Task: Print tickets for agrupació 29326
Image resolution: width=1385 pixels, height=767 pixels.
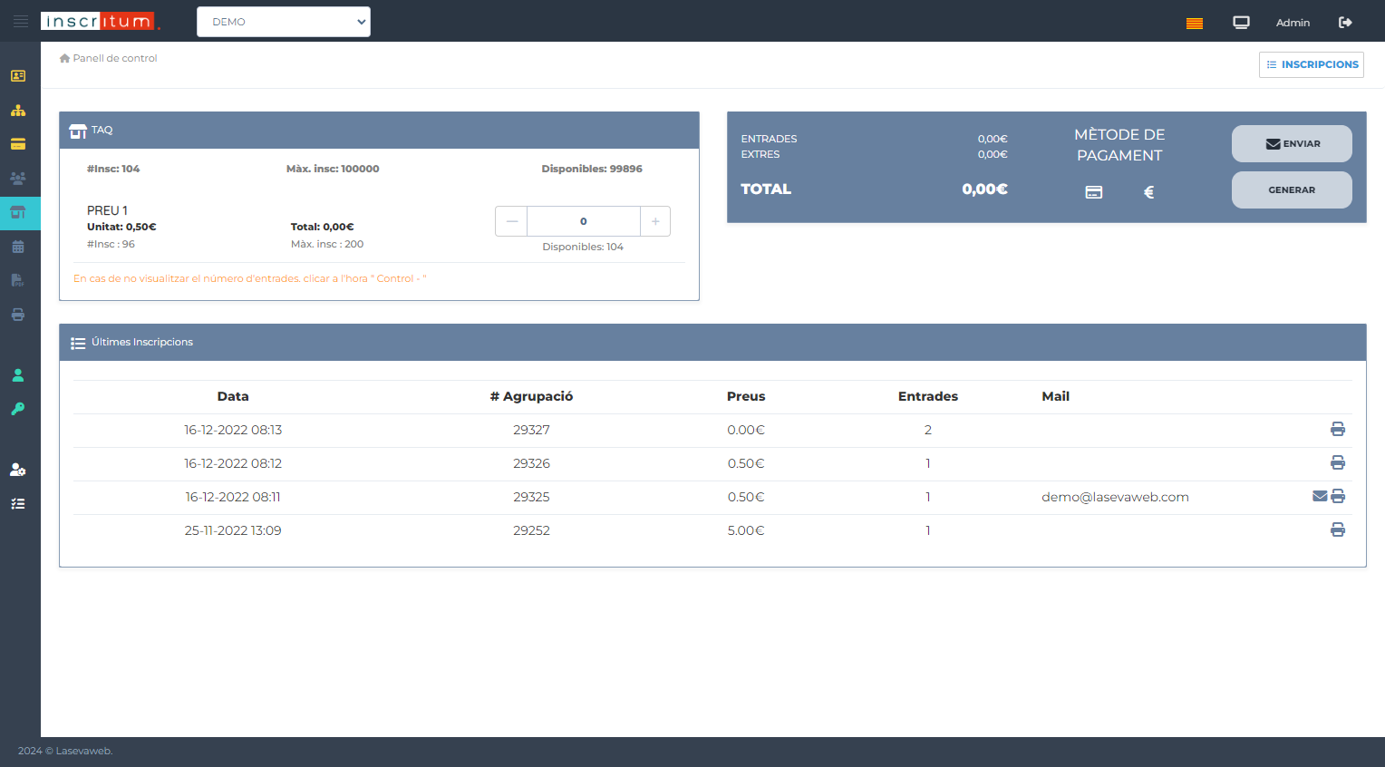Action: (x=1338, y=462)
